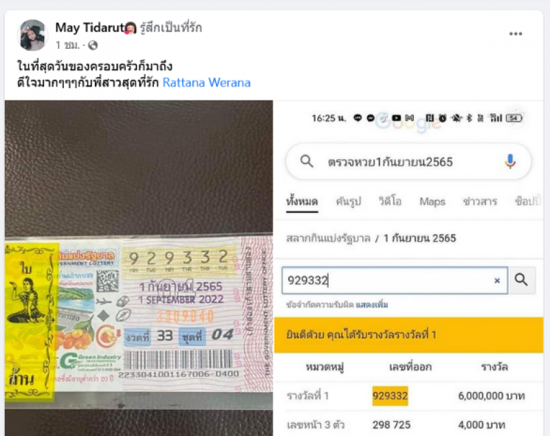Focus the lottery number field showing 929332
The height and width of the screenshot is (436, 550).
pos(395,280)
